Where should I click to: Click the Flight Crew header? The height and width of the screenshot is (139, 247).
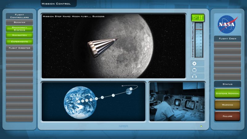click(x=228, y=39)
